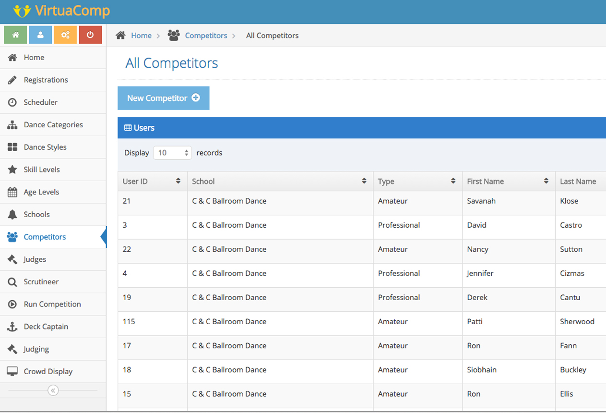606x413 pixels.
Task: Click the row for Savanah Klose
Action: (336, 201)
